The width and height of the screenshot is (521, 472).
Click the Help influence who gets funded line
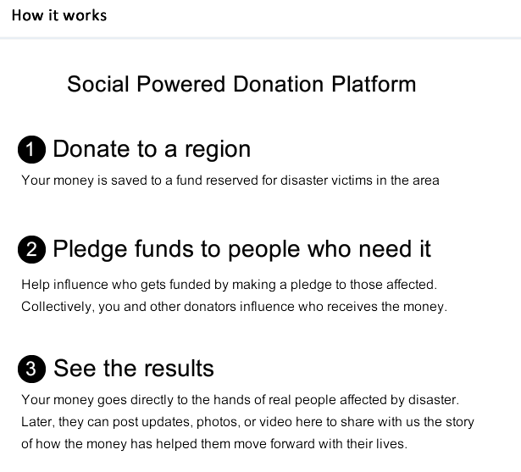pyautogui.click(x=230, y=285)
